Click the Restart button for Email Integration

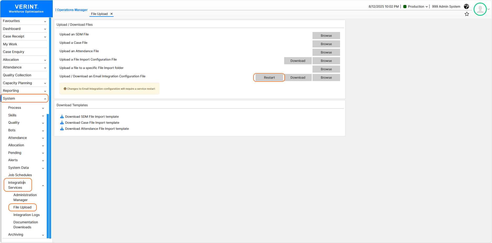tap(269, 77)
